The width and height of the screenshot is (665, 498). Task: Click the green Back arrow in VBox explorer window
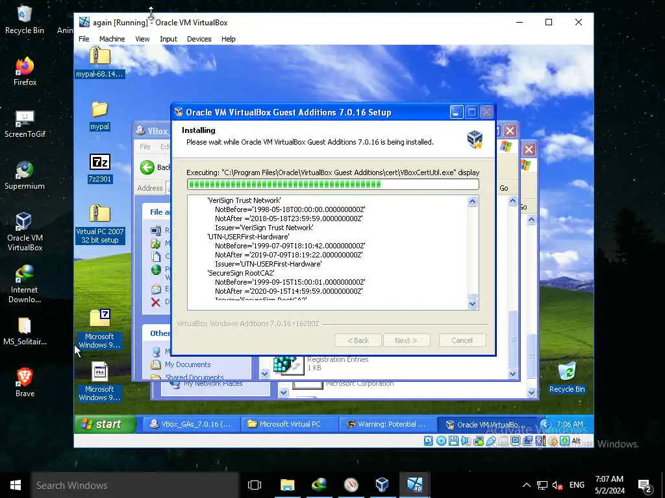[x=147, y=167]
